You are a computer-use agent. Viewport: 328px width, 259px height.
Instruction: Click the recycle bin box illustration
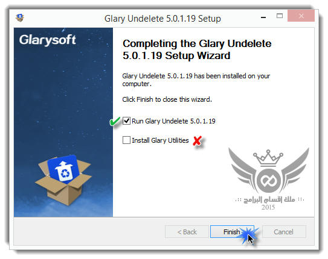click(63, 179)
